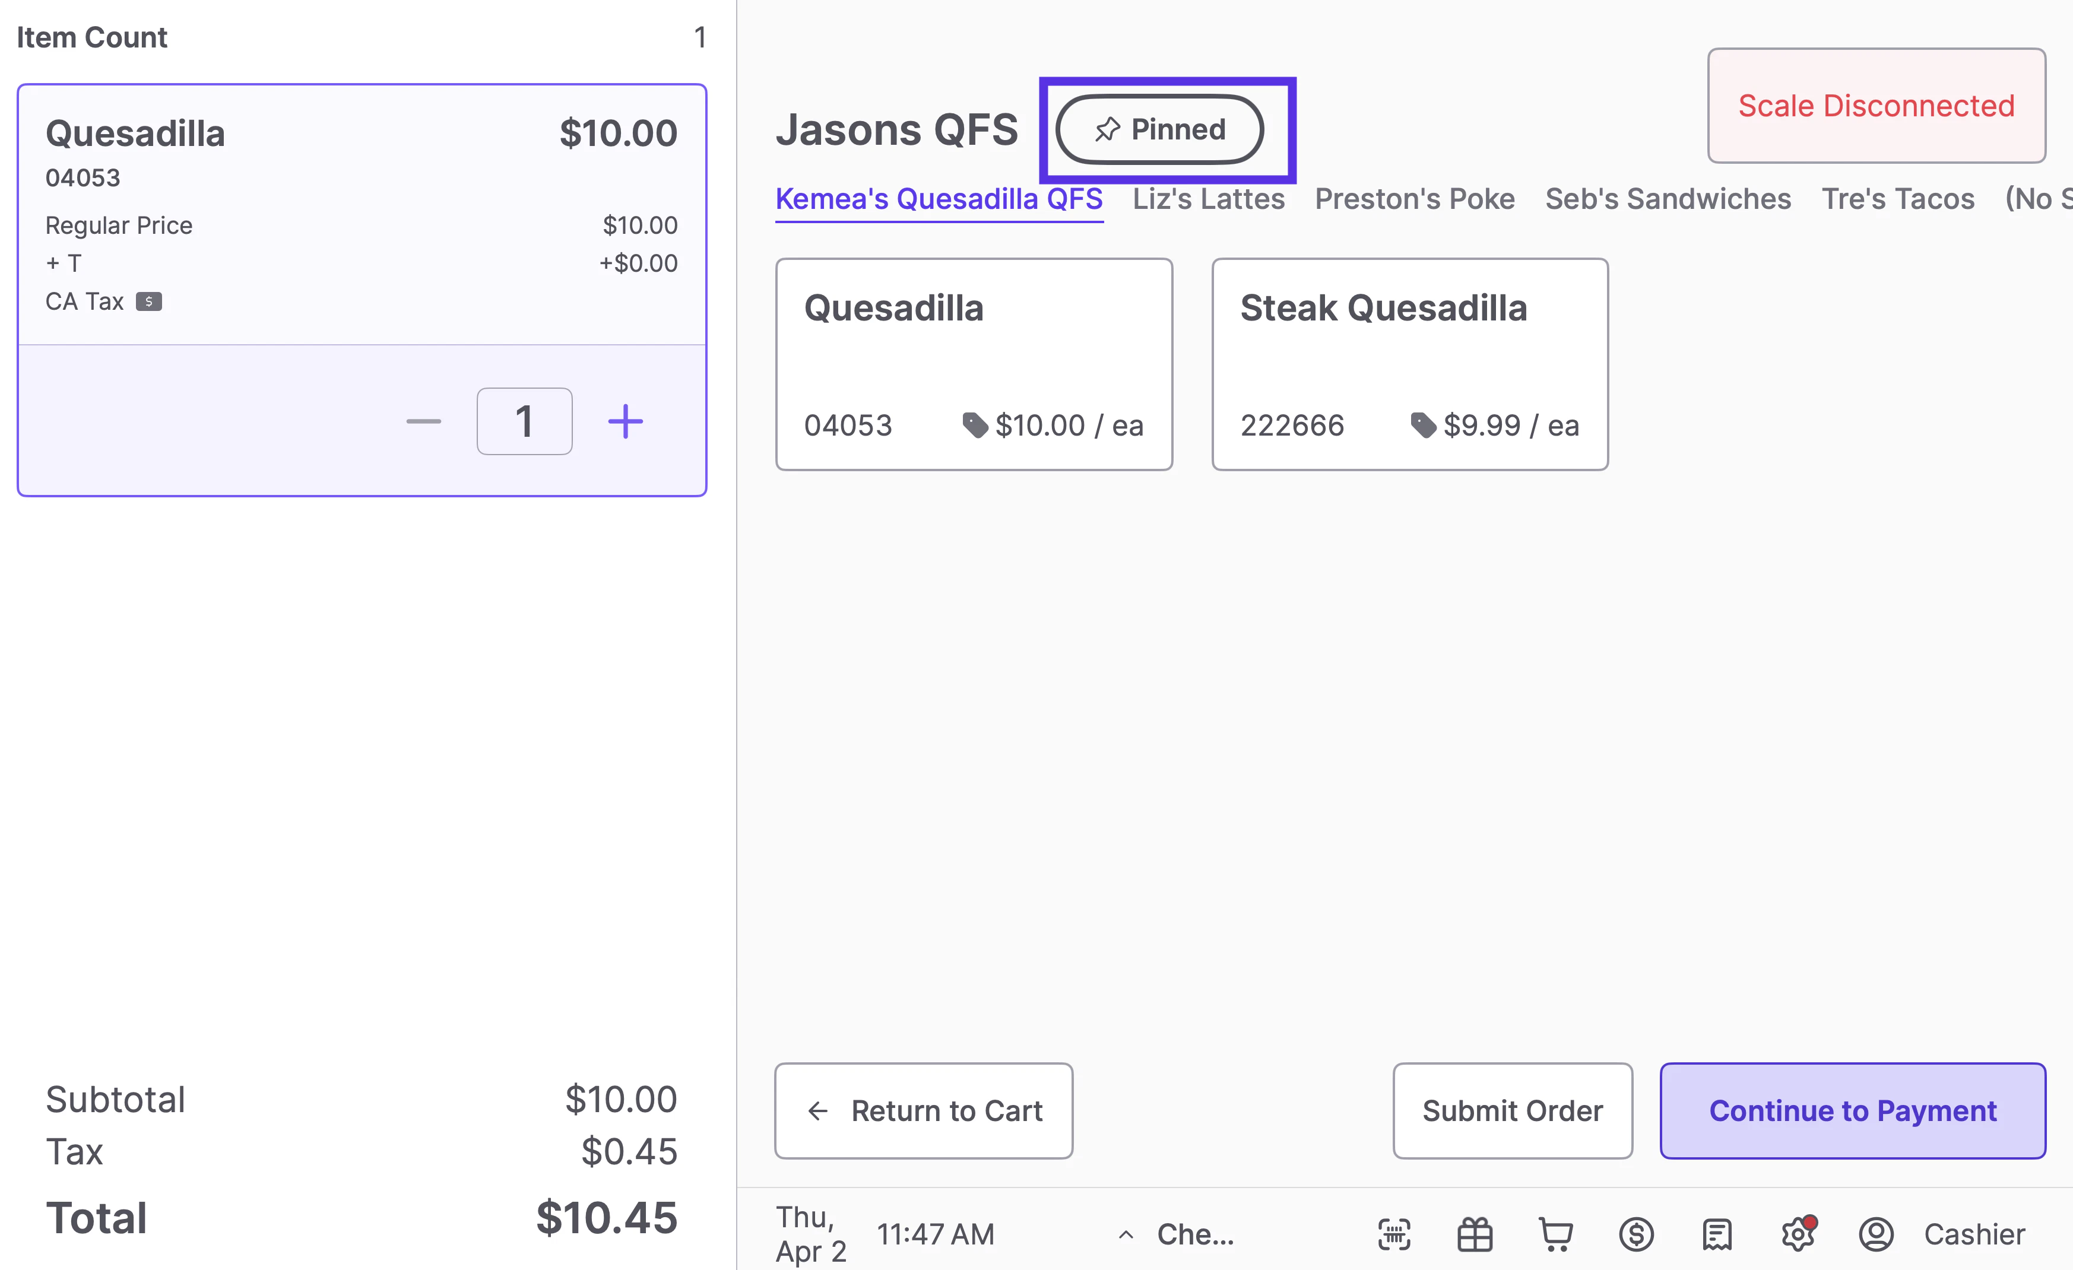Click the Cashier user profile icon

(1876, 1234)
